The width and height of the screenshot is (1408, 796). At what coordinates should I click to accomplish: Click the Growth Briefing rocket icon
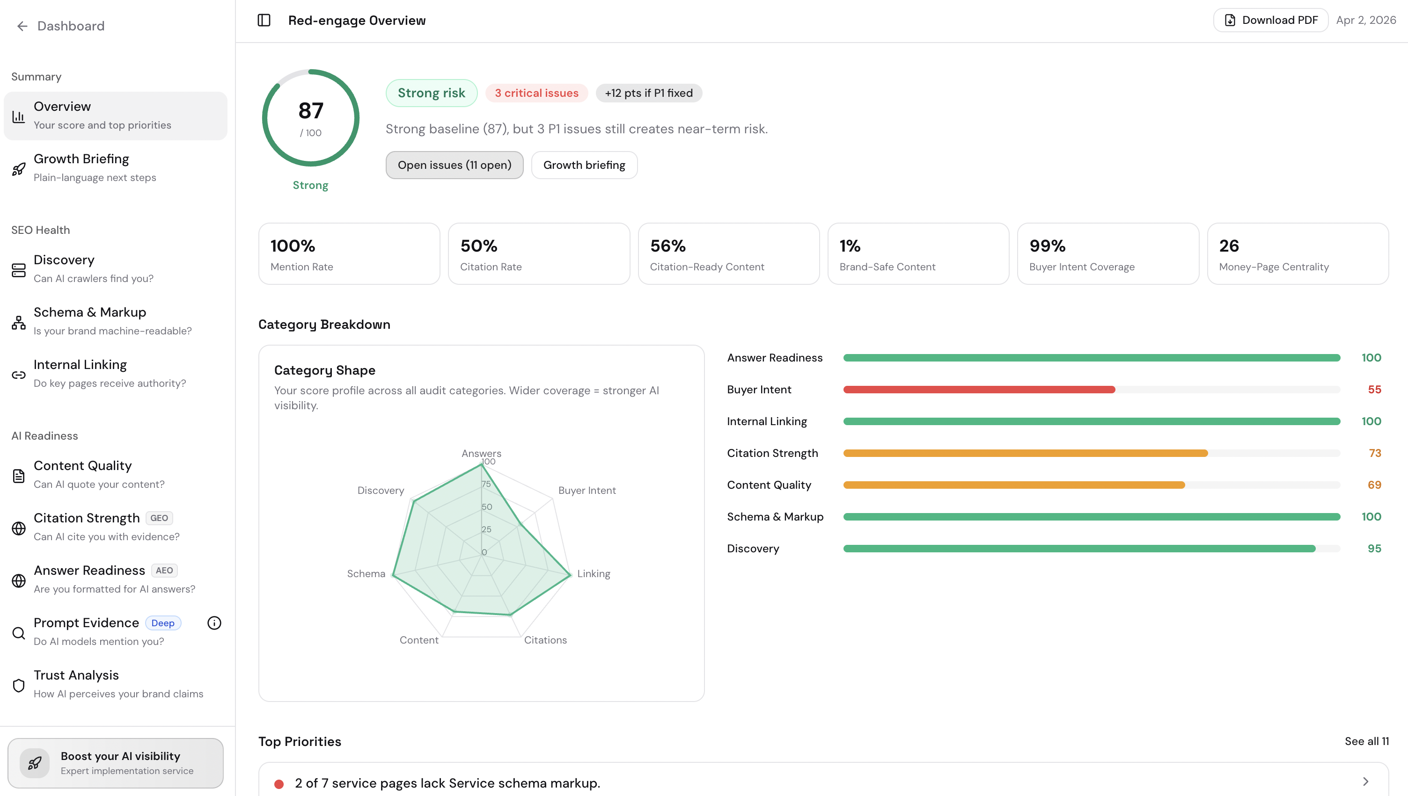tap(19, 168)
